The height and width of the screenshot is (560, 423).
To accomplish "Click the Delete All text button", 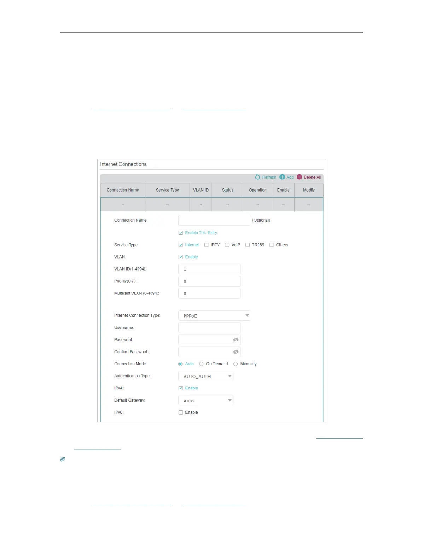I will coord(312,177).
